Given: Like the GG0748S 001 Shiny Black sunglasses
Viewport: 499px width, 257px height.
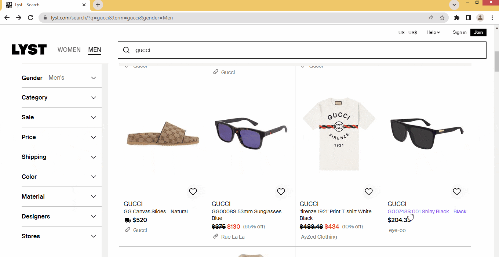Looking at the screenshot, I should pyautogui.click(x=457, y=192).
